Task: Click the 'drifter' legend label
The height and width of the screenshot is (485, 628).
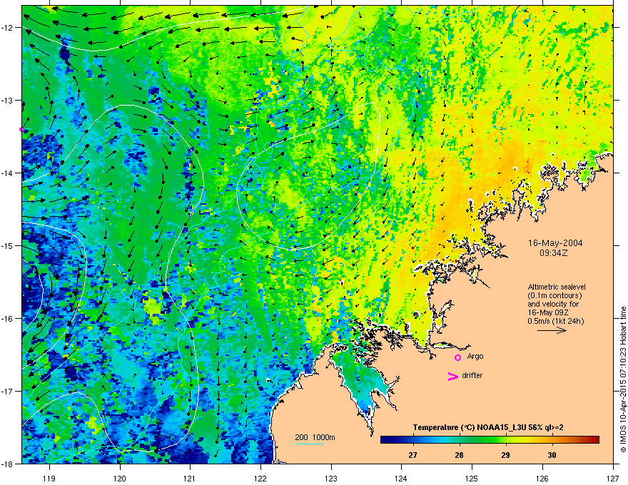Action: 472,375
